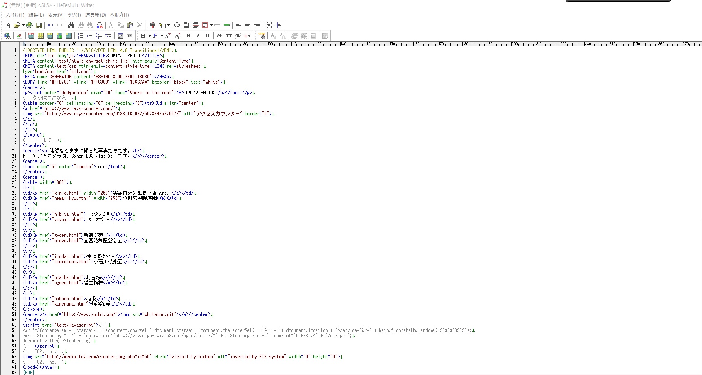Screen dimensions: 702x375
Task: Toggle strikethrough formatting
Action: coord(219,36)
